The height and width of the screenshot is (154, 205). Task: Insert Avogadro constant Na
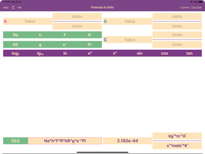pos(16,35)
